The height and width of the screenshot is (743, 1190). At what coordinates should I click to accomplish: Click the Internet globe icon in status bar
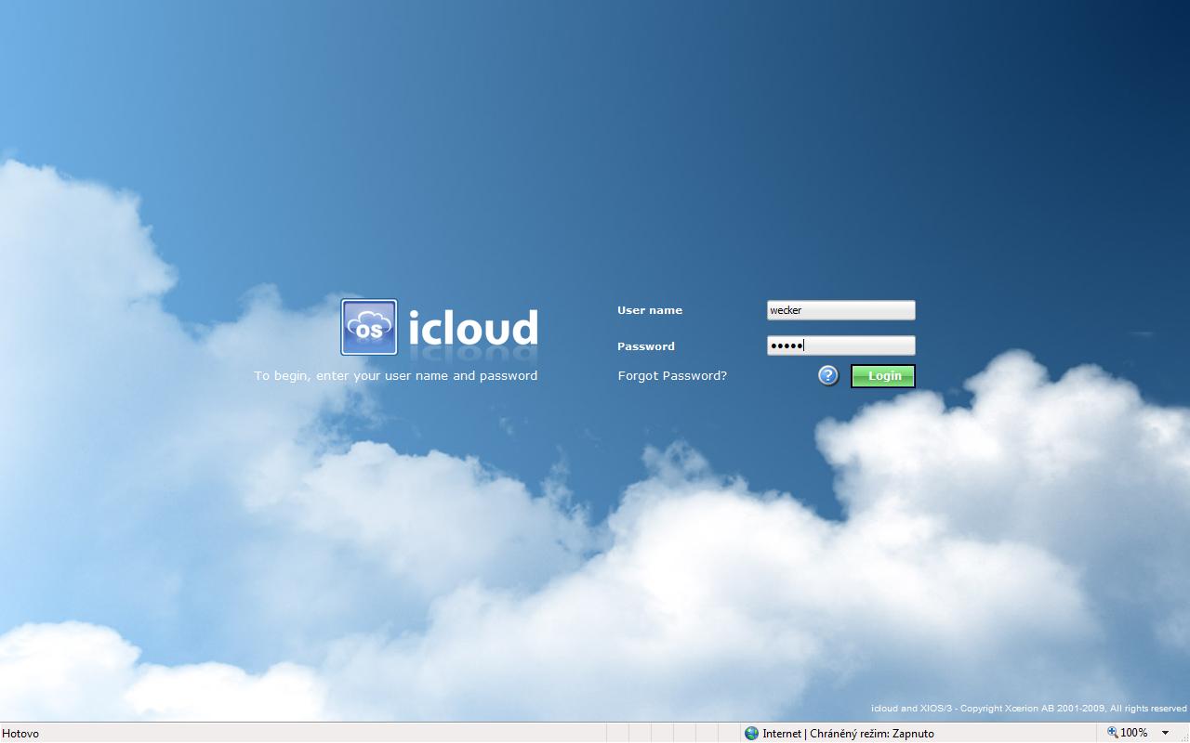coord(751,733)
